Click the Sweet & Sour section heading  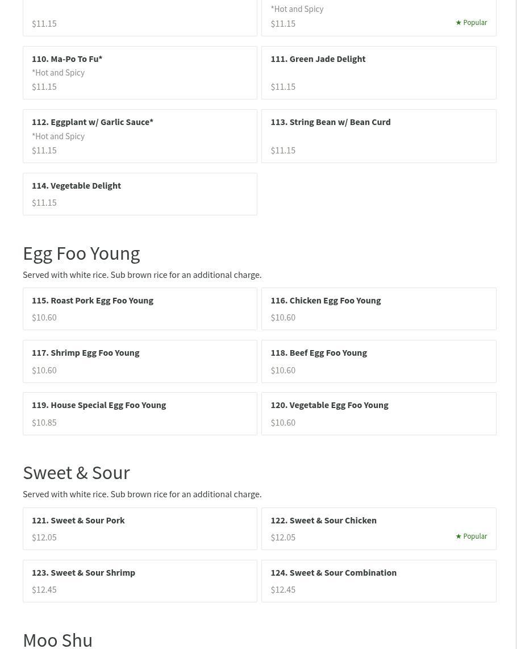coord(76,472)
